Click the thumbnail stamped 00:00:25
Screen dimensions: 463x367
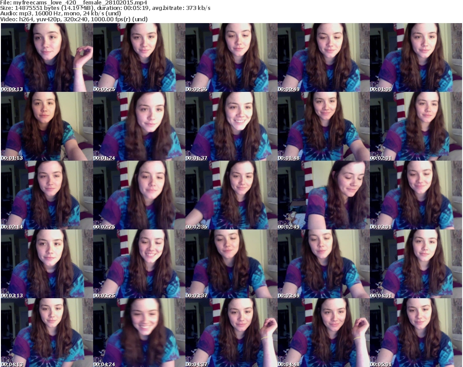pyautogui.click(x=139, y=57)
